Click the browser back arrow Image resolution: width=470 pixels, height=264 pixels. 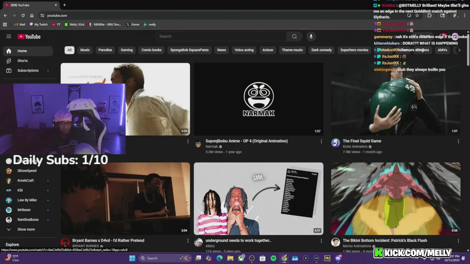[5, 15]
